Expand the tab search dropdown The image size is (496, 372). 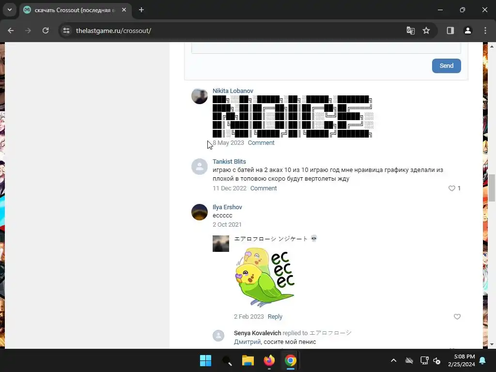(x=10, y=10)
